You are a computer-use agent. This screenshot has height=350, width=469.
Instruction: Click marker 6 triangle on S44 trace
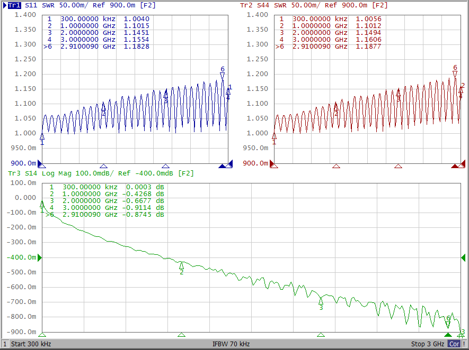coord(455,75)
